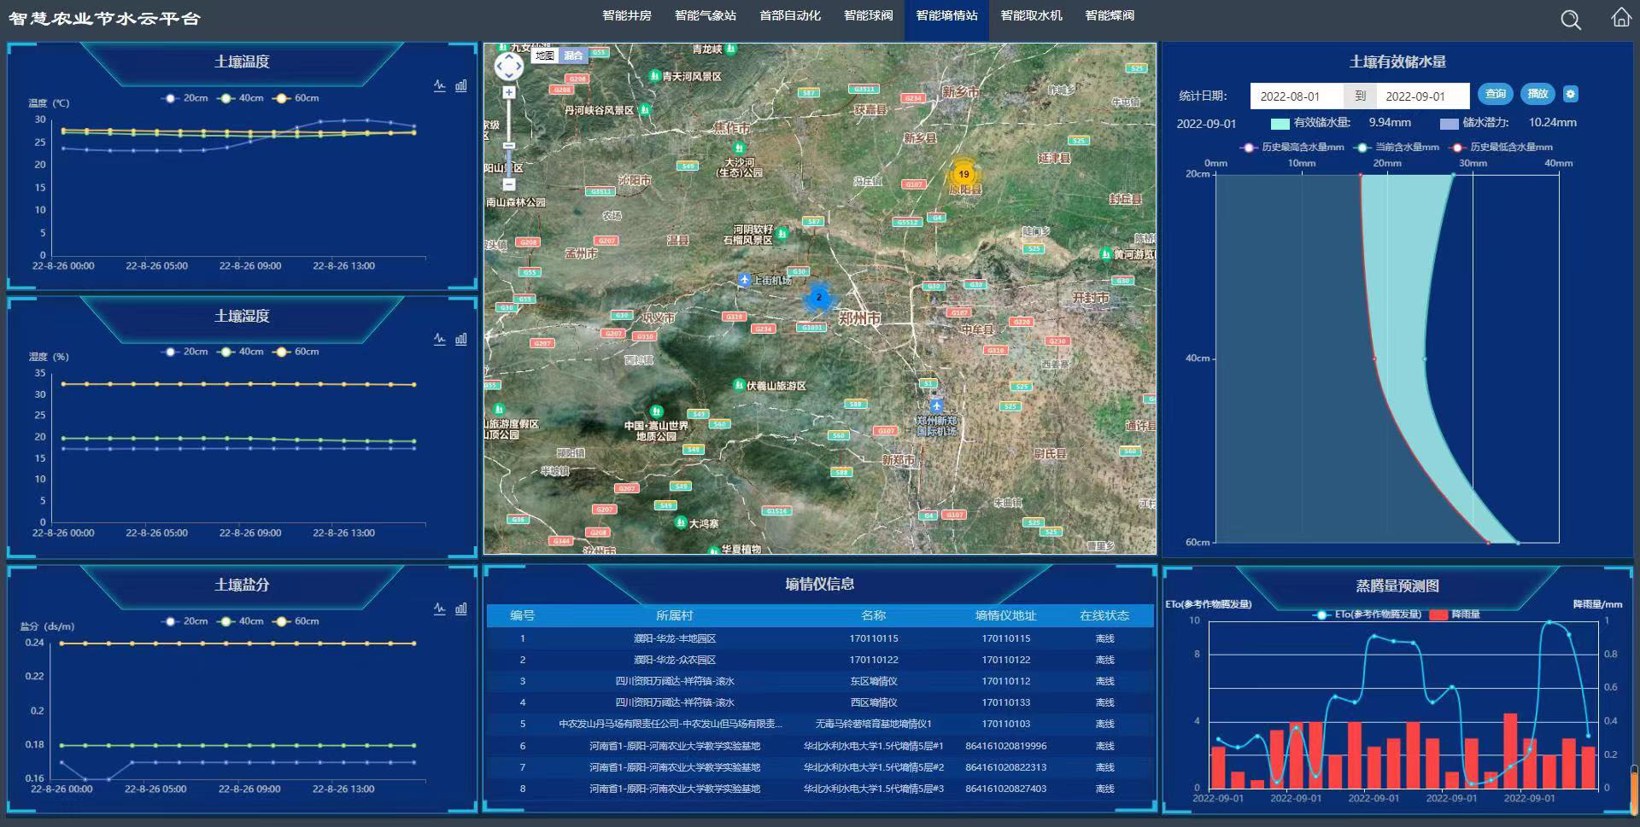Open start date picker showing 2022-08-01
This screenshot has width=1640, height=827.
tap(1296, 96)
